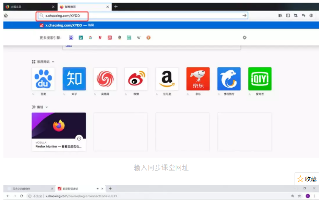Search with the Bing engine icon
Screen dimensions: 326x200
(x=81, y=37)
